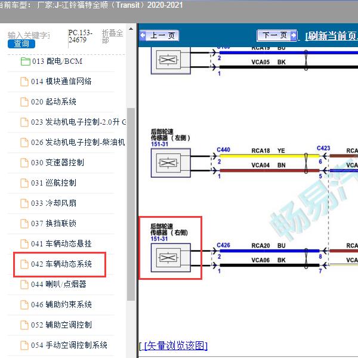The image size is (358, 358).
Task: Select 014 模块通信网络
Action: [x=61, y=82]
